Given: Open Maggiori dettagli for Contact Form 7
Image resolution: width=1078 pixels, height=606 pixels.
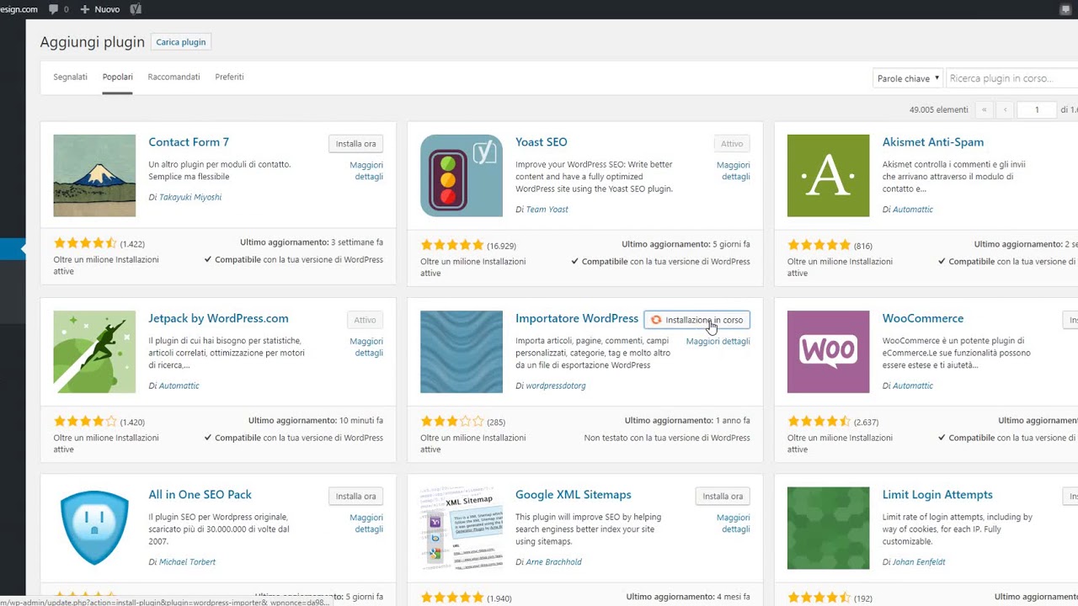Looking at the screenshot, I should pyautogui.click(x=366, y=171).
